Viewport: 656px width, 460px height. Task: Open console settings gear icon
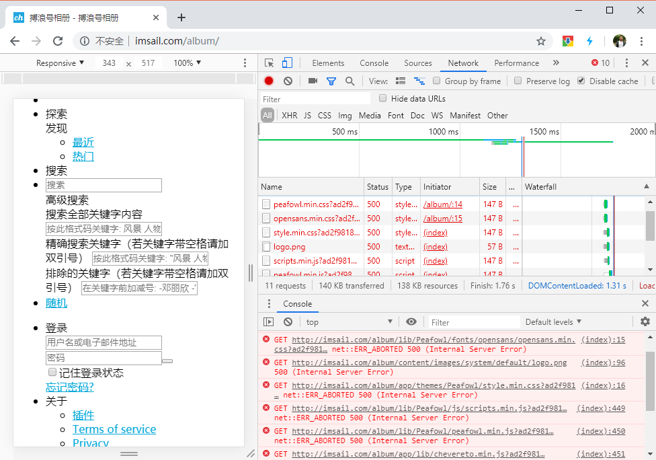pos(645,321)
